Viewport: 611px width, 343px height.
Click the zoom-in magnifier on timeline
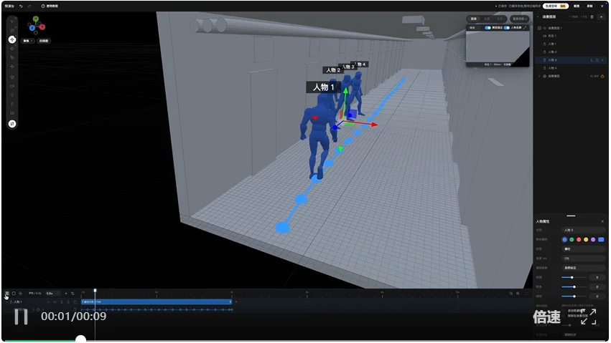[518, 294]
